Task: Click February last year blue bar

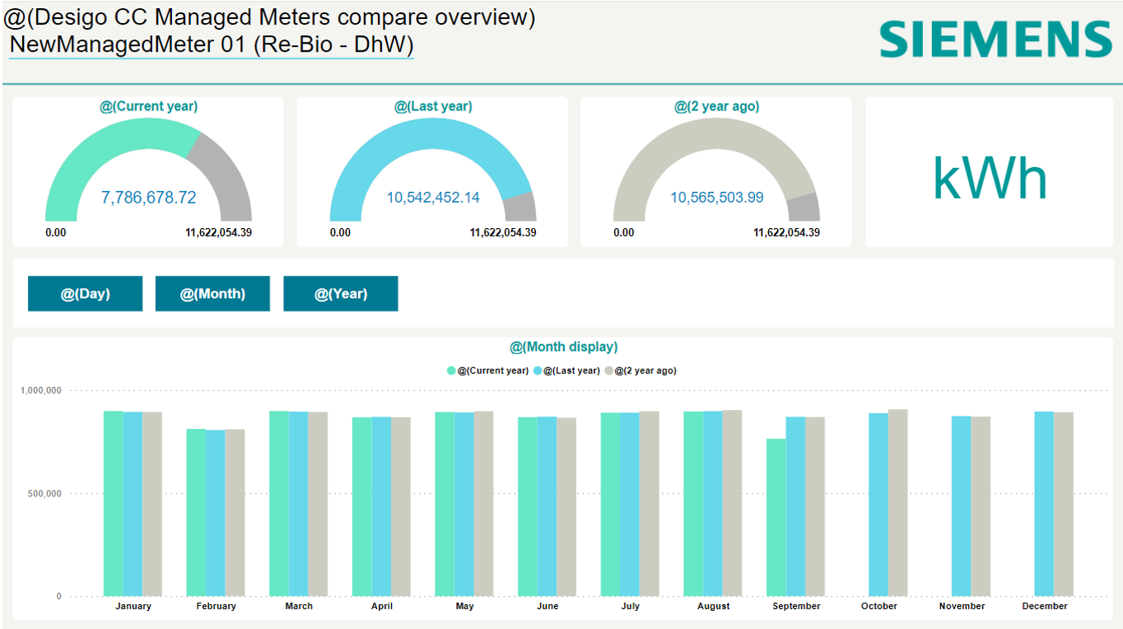Action: pyautogui.click(x=216, y=512)
